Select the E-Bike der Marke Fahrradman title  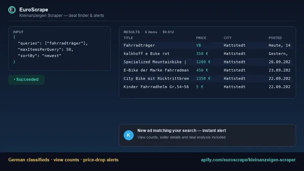(156, 70)
